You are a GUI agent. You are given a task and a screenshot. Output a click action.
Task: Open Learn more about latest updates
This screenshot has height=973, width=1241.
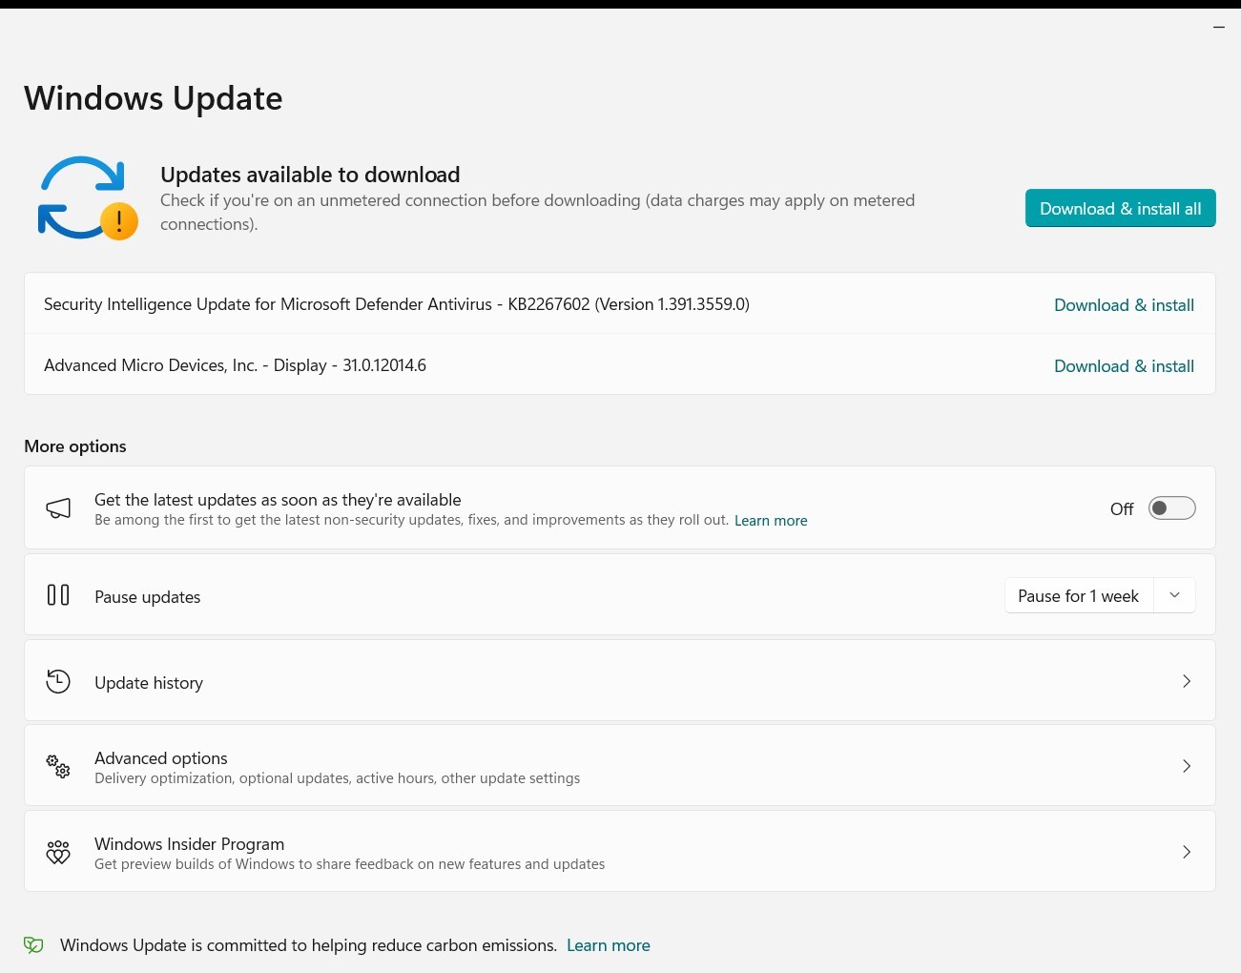[x=771, y=521]
